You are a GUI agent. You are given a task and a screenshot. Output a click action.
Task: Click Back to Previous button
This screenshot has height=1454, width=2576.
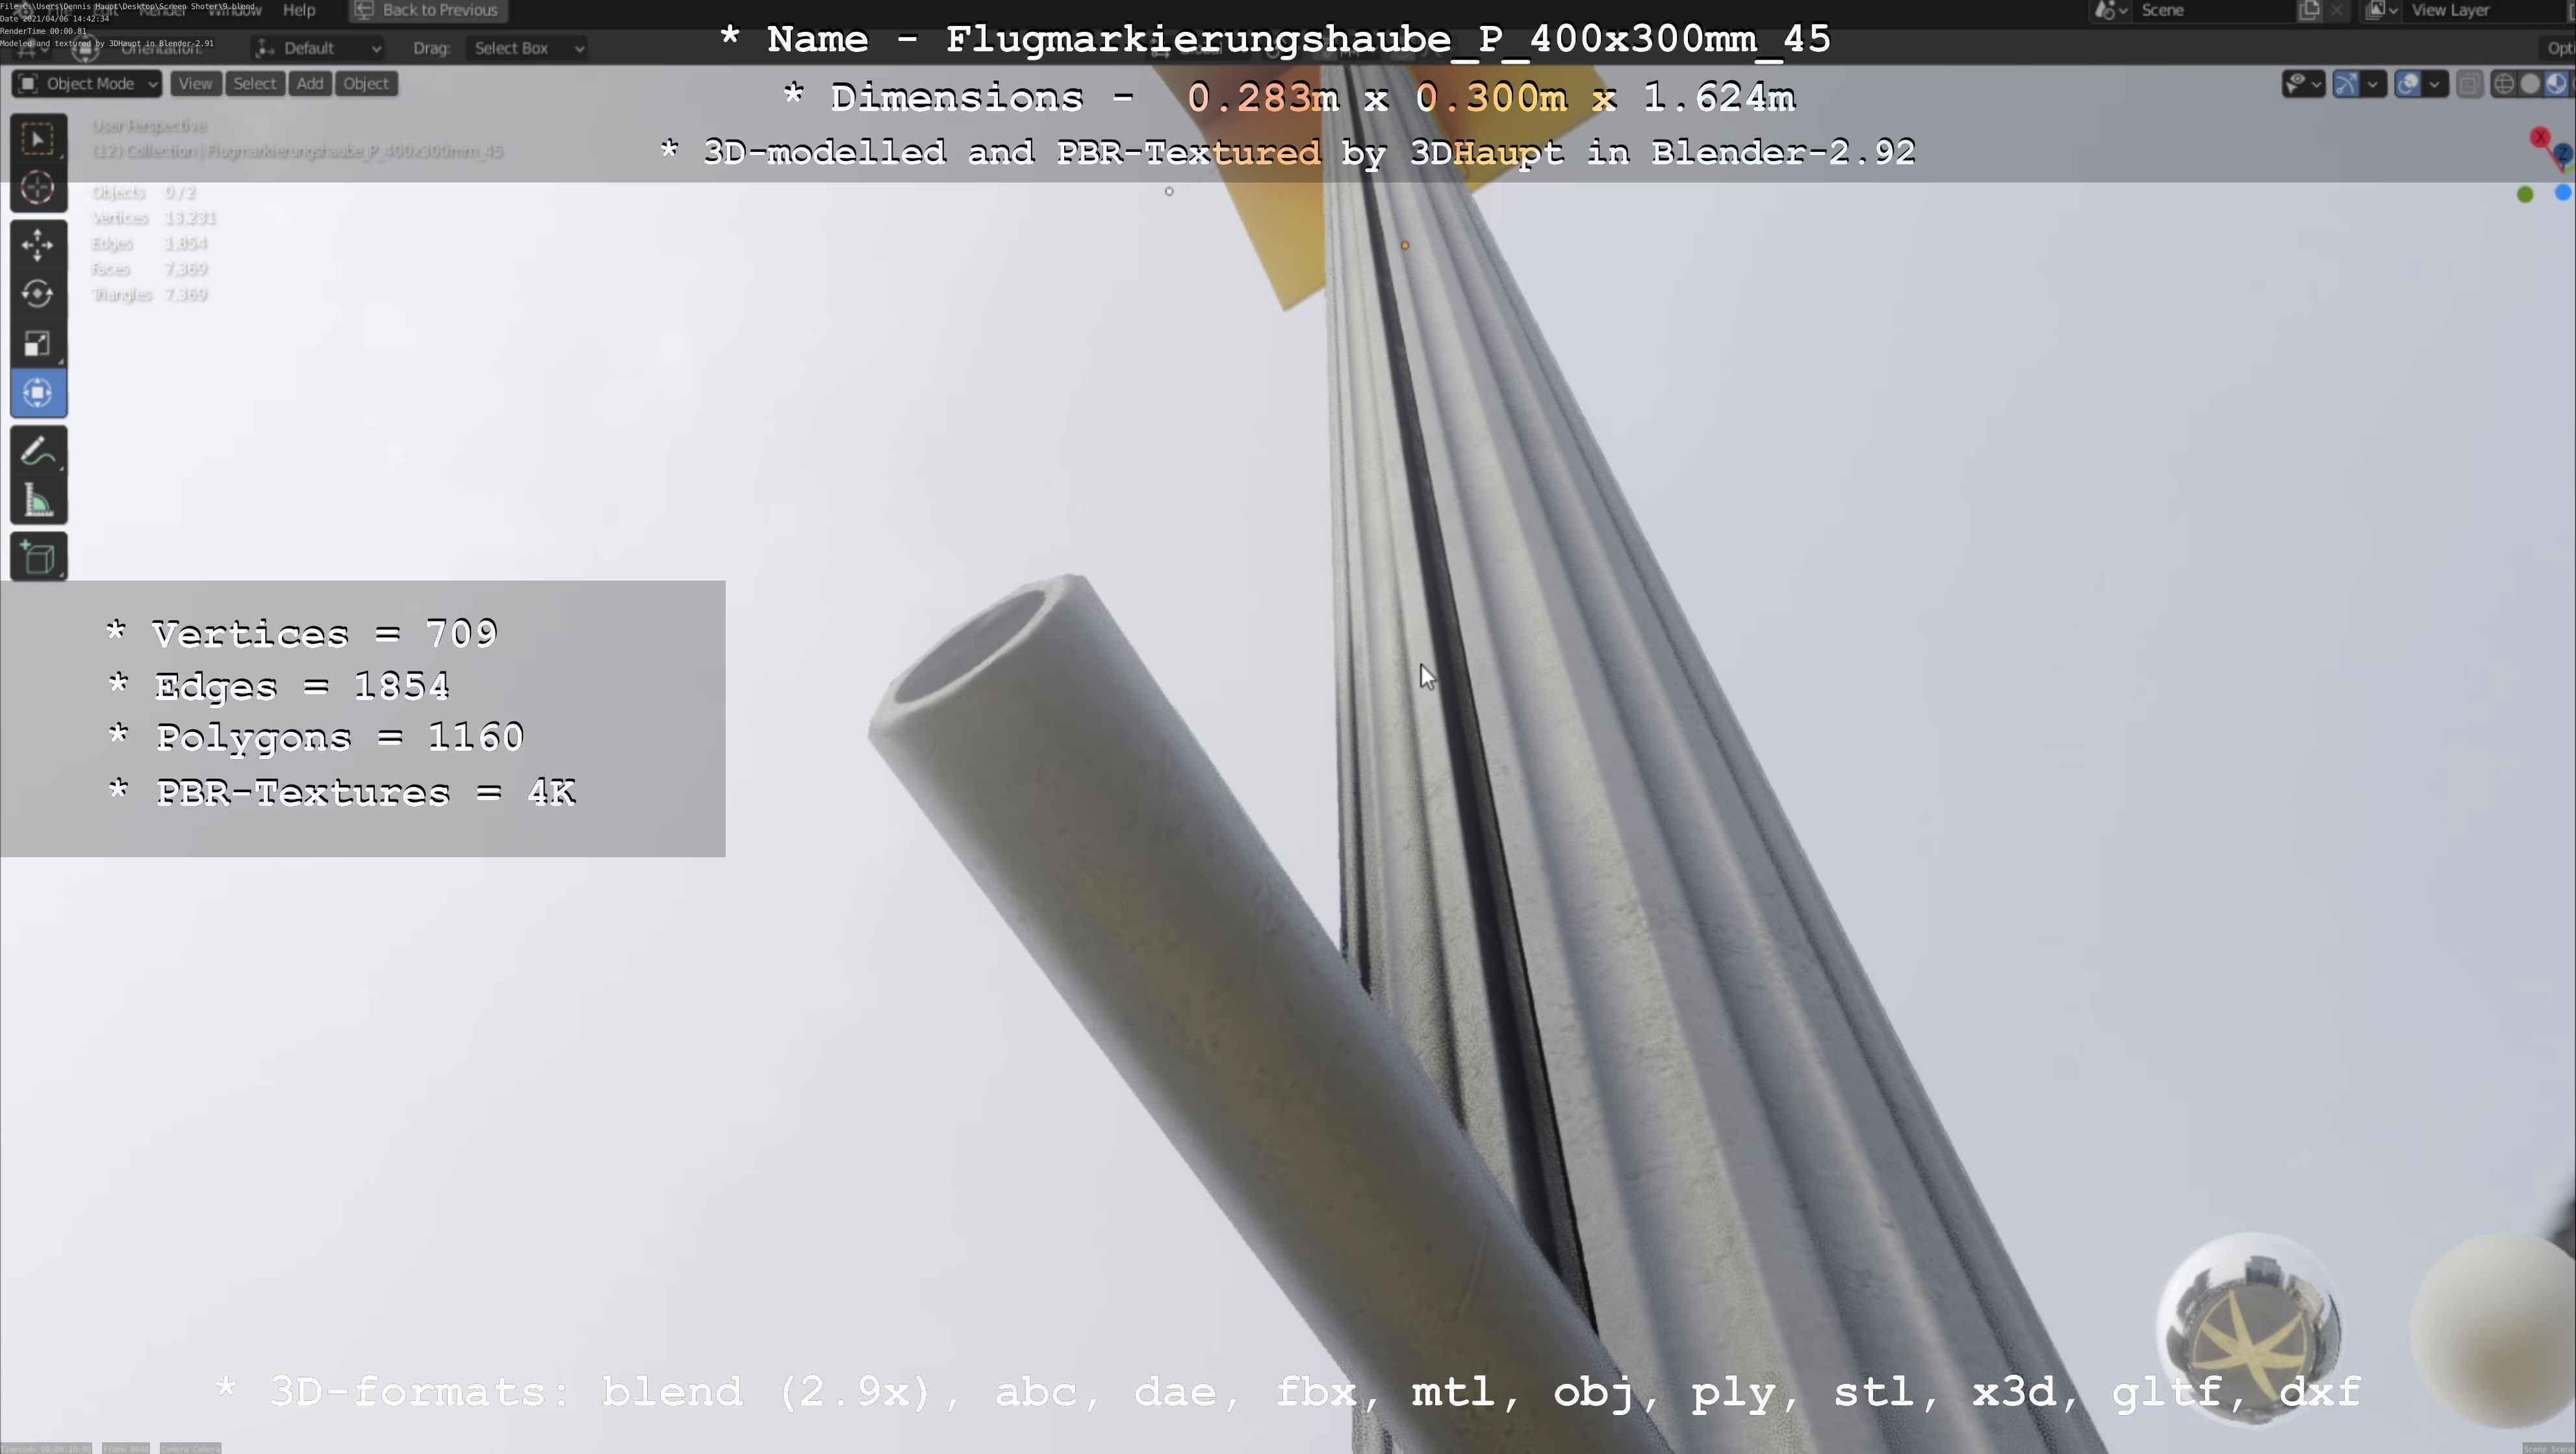pos(427,10)
